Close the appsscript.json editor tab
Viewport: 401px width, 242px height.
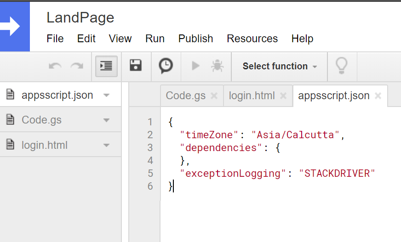point(378,96)
